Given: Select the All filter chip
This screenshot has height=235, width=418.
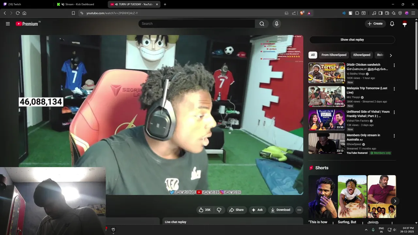Looking at the screenshot, I should [x=313, y=55].
